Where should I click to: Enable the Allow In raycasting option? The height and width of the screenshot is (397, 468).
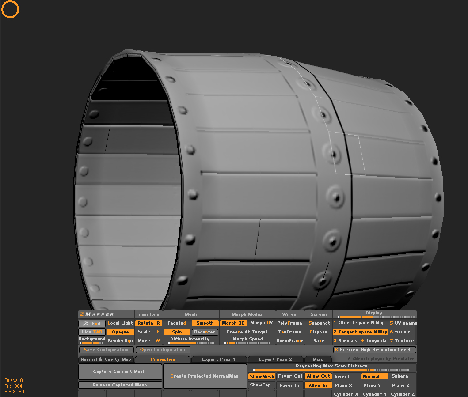(318, 385)
